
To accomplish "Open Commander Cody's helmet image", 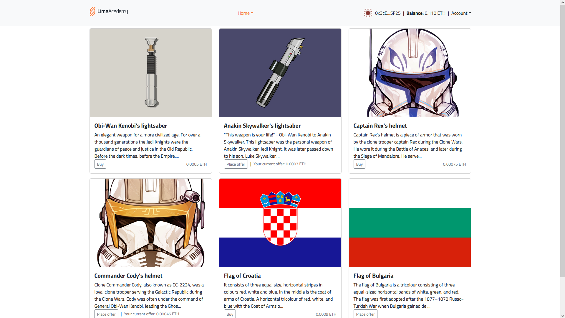I will click(x=151, y=223).
